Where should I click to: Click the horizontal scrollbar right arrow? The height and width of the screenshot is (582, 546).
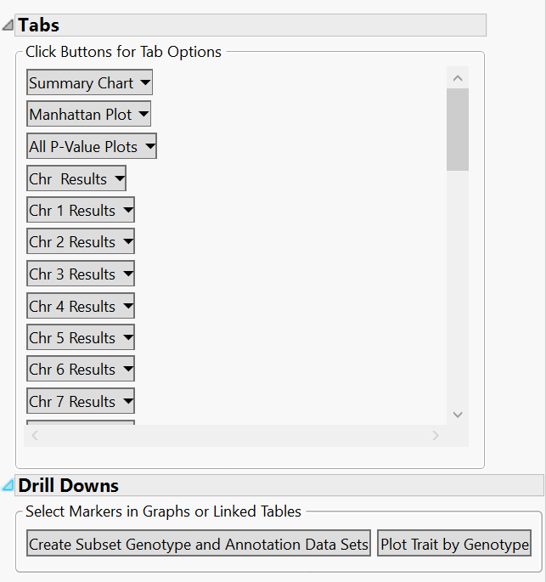click(436, 436)
